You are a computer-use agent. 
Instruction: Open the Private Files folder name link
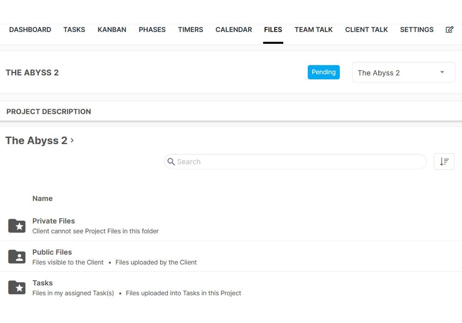click(x=54, y=221)
